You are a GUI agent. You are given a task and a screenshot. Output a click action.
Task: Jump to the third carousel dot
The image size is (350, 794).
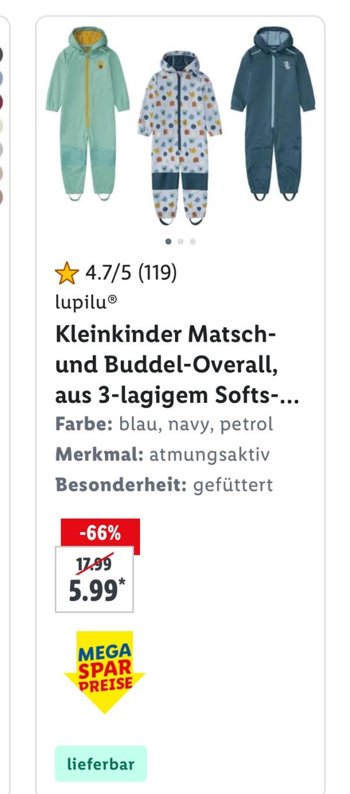[x=193, y=241]
